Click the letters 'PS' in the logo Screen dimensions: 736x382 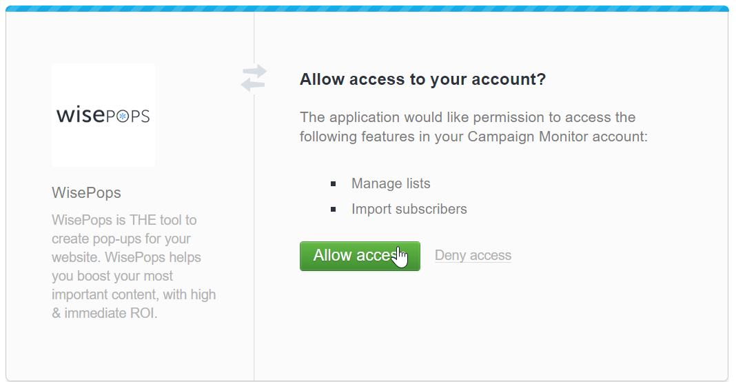click(140, 116)
